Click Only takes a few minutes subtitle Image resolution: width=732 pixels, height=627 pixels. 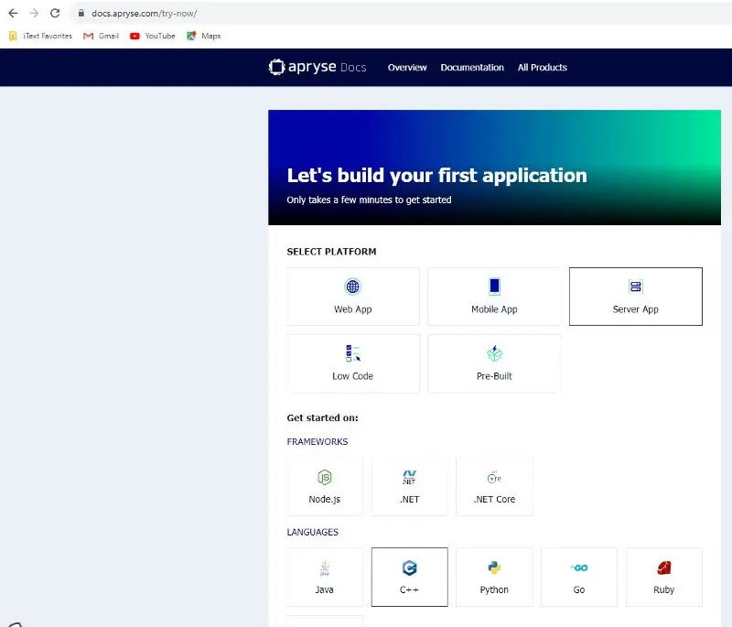[x=369, y=200]
